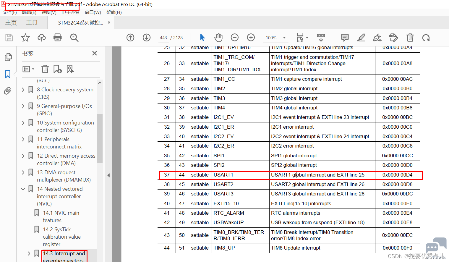Open the 14.1 NVIC main features bookmark
449x262 pixels.
coord(61,216)
